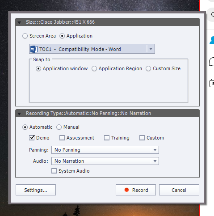
Task: Enable the Assessment checkbox
Action: coord(62,138)
